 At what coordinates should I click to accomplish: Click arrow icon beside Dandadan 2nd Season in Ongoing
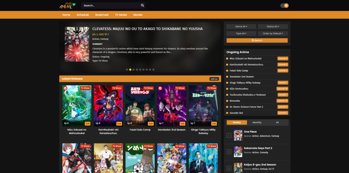point(227,76)
